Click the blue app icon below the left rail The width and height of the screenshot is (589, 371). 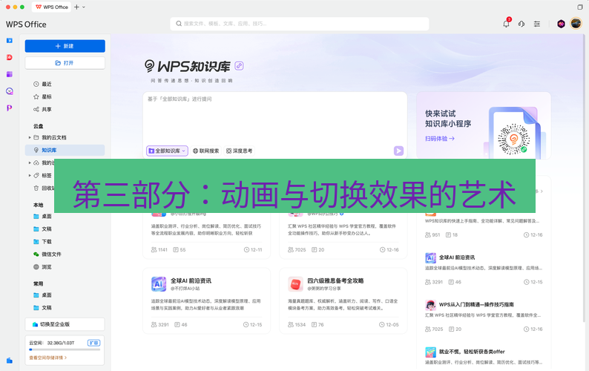[x=10, y=361]
